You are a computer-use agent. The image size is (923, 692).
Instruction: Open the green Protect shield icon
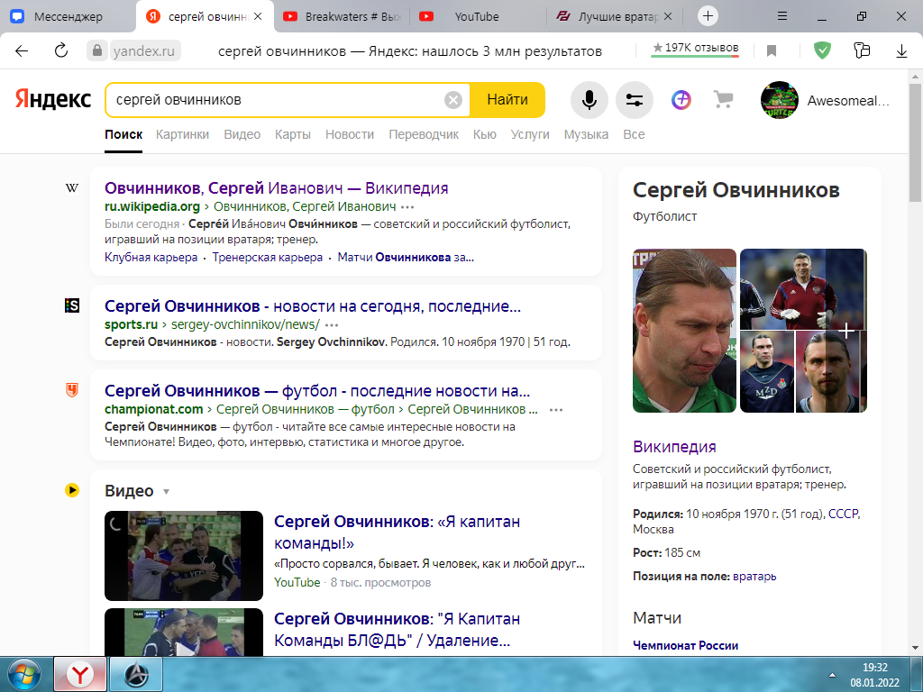click(x=822, y=51)
